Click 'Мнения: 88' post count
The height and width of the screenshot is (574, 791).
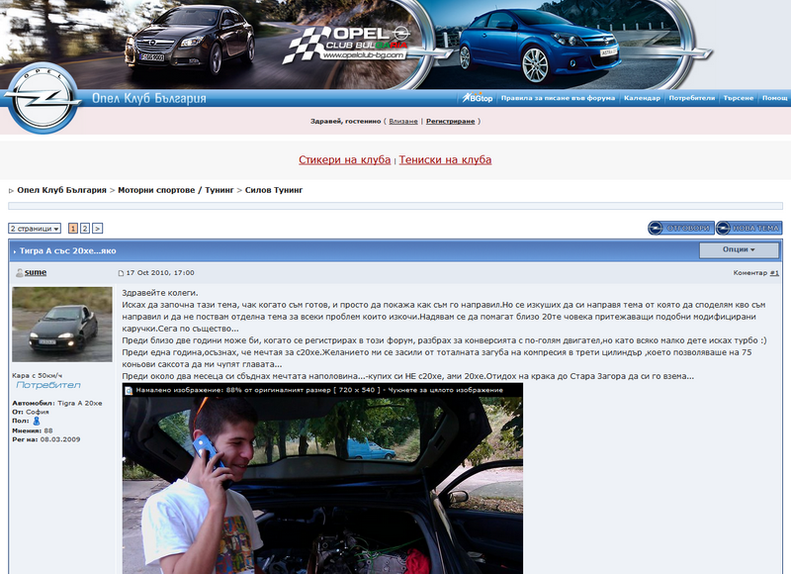(33, 431)
